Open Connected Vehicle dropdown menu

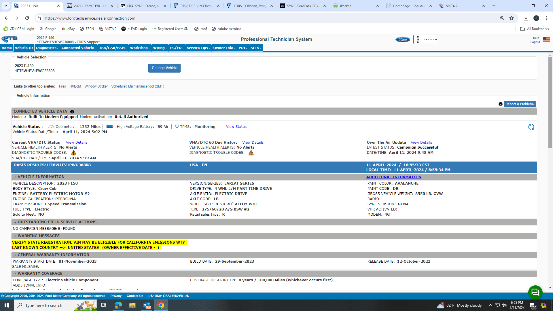tap(79, 48)
